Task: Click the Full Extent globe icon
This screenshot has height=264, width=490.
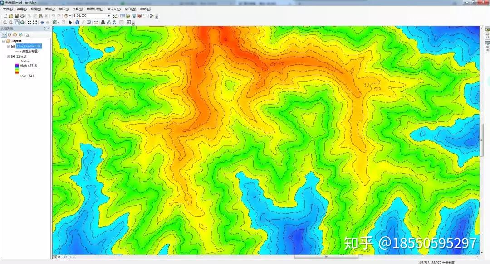Action: [21, 22]
